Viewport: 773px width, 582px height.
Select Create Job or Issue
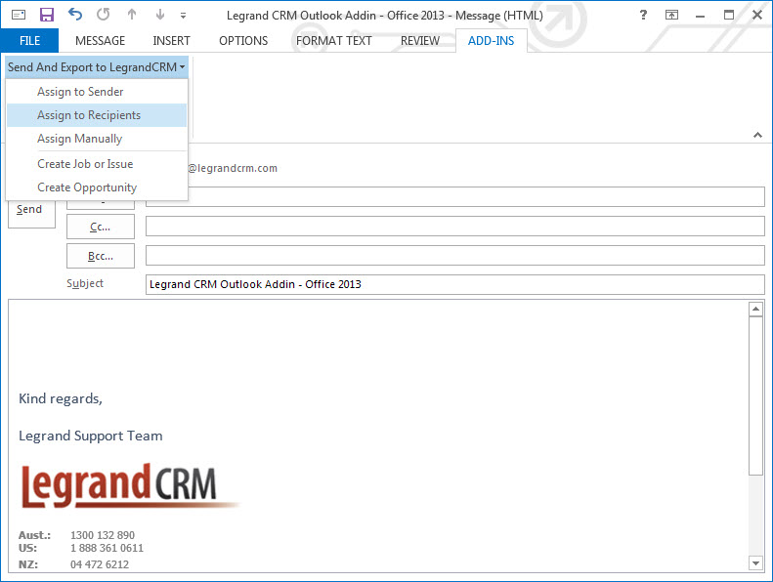point(97,164)
